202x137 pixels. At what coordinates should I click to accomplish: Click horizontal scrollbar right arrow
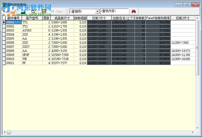click(193, 132)
